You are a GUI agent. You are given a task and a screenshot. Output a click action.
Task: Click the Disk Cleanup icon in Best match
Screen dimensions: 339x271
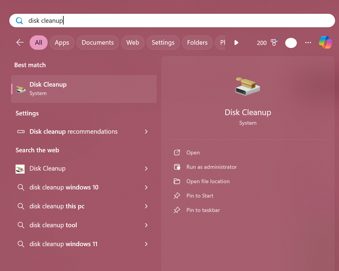[x=21, y=89]
